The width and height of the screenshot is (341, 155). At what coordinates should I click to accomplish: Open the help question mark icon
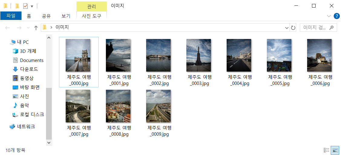click(x=336, y=16)
